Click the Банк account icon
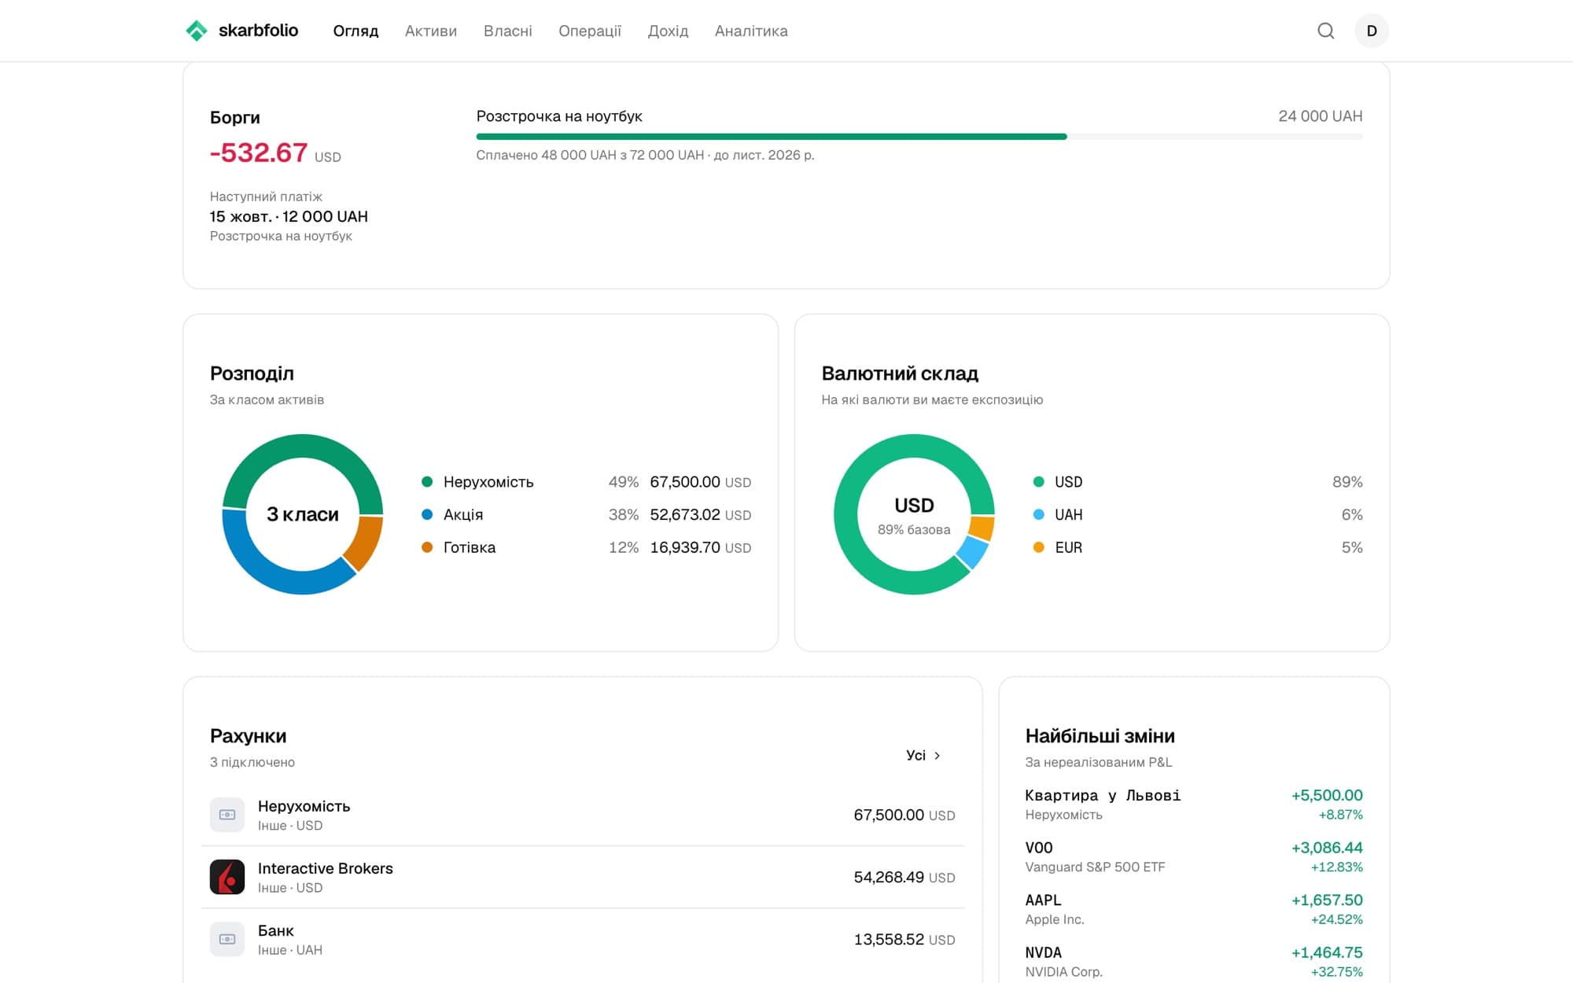 [x=227, y=939]
